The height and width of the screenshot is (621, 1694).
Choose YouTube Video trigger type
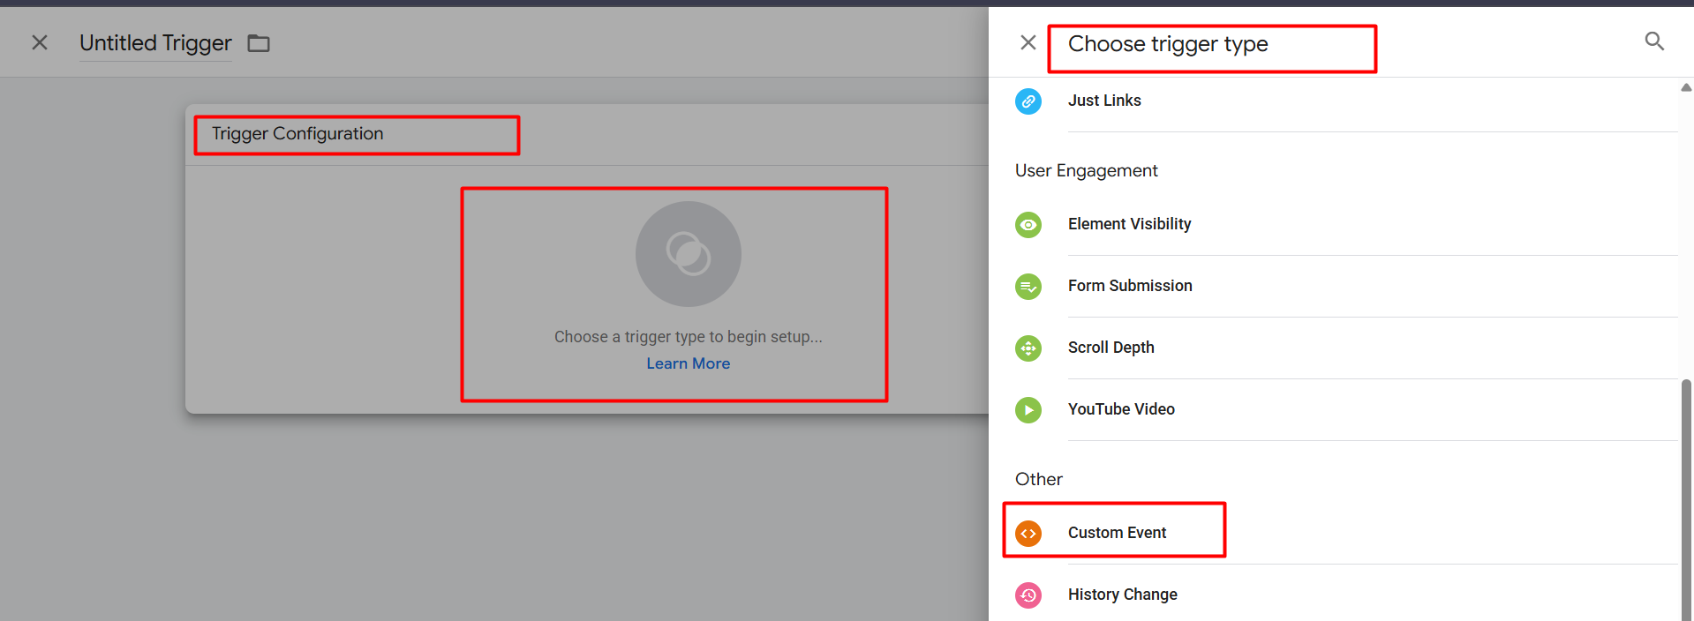tap(1121, 409)
